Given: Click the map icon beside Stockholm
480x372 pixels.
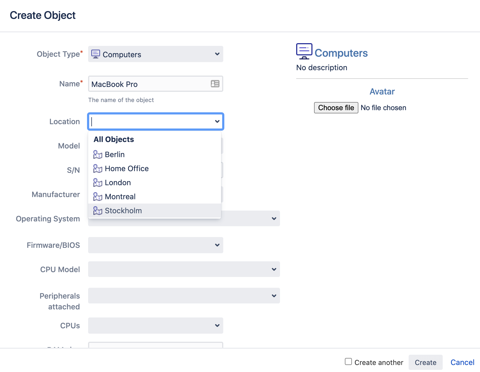Looking at the screenshot, I should coord(98,211).
